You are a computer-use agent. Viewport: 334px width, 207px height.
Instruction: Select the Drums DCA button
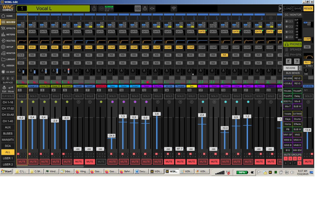pos(297,119)
